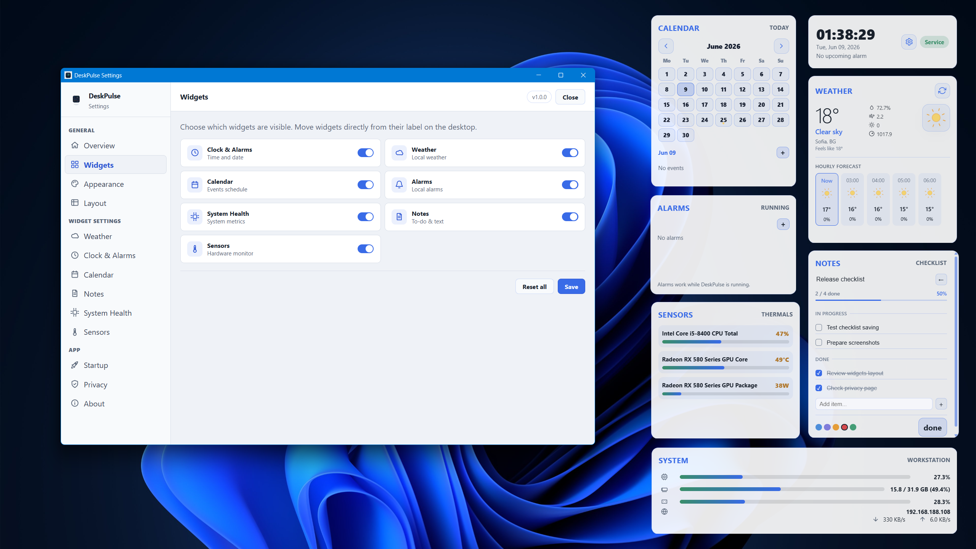Click the Reset all button
Screen dimensions: 976x549
click(x=535, y=287)
